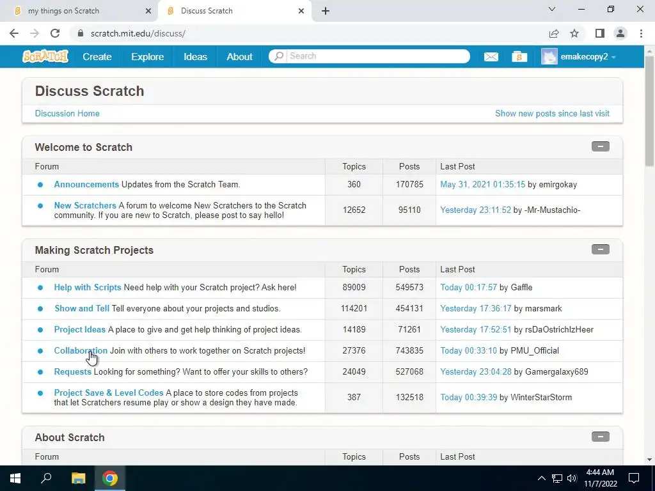Close the 'my things on Scratch' tab
Viewport: 655px width, 491px height.
click(148, 12)
